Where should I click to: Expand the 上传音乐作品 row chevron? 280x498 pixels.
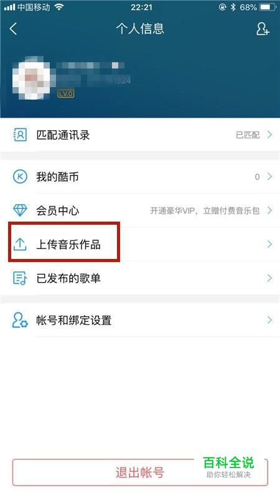[270, 244]
